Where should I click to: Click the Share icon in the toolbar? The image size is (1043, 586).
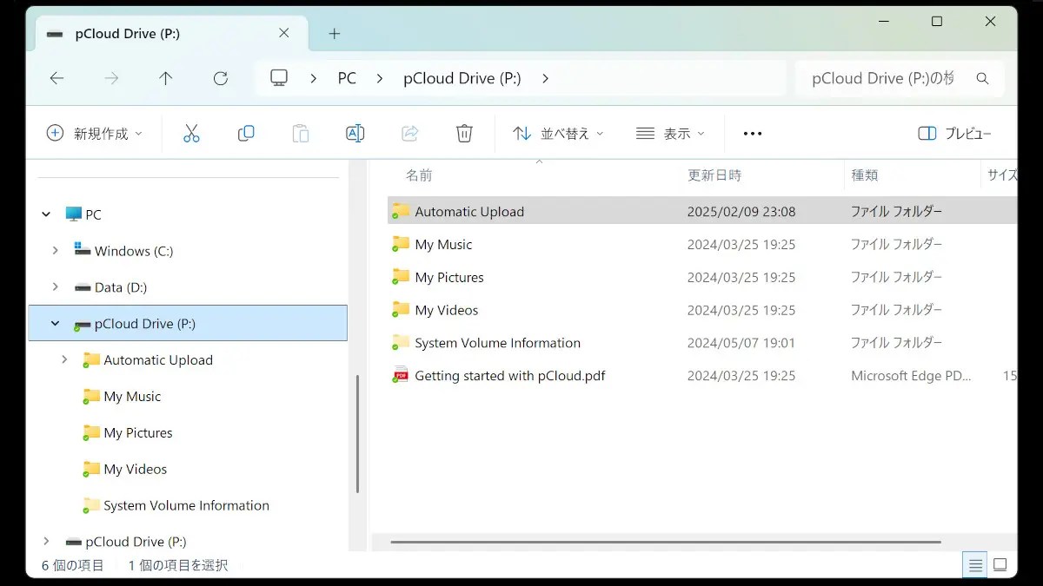coord(409,133)
